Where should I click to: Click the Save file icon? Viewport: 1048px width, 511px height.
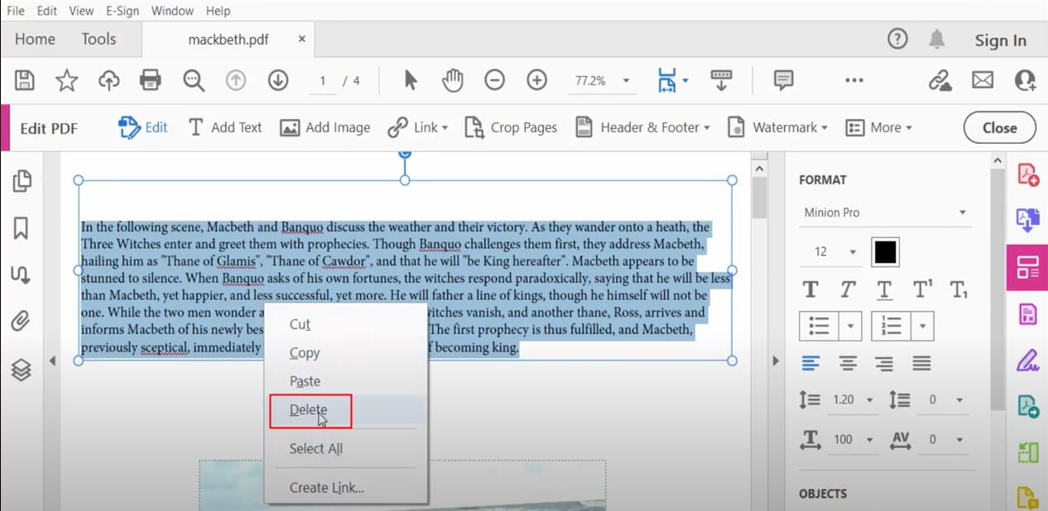[25, 80]
